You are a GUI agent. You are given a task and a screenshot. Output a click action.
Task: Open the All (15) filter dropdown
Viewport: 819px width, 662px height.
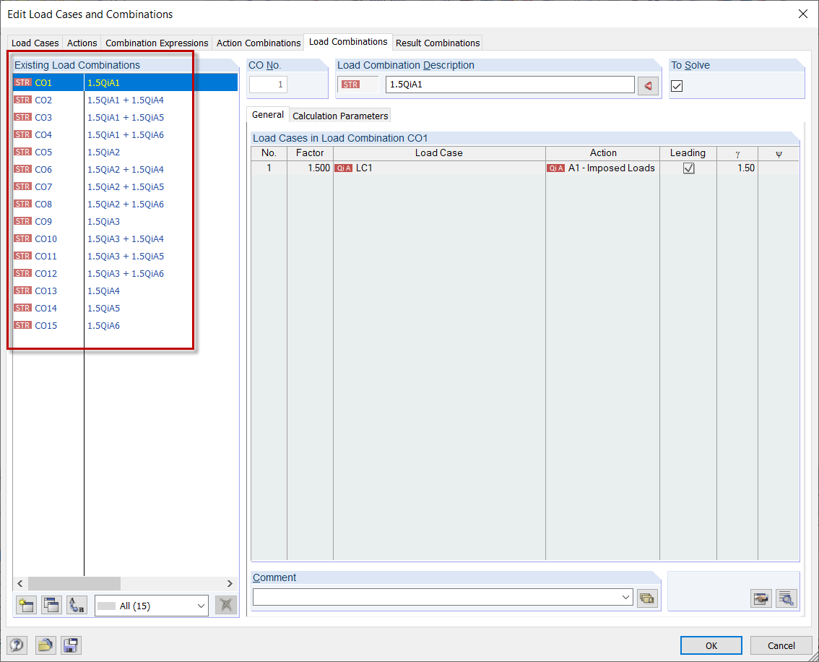point(152,606)
